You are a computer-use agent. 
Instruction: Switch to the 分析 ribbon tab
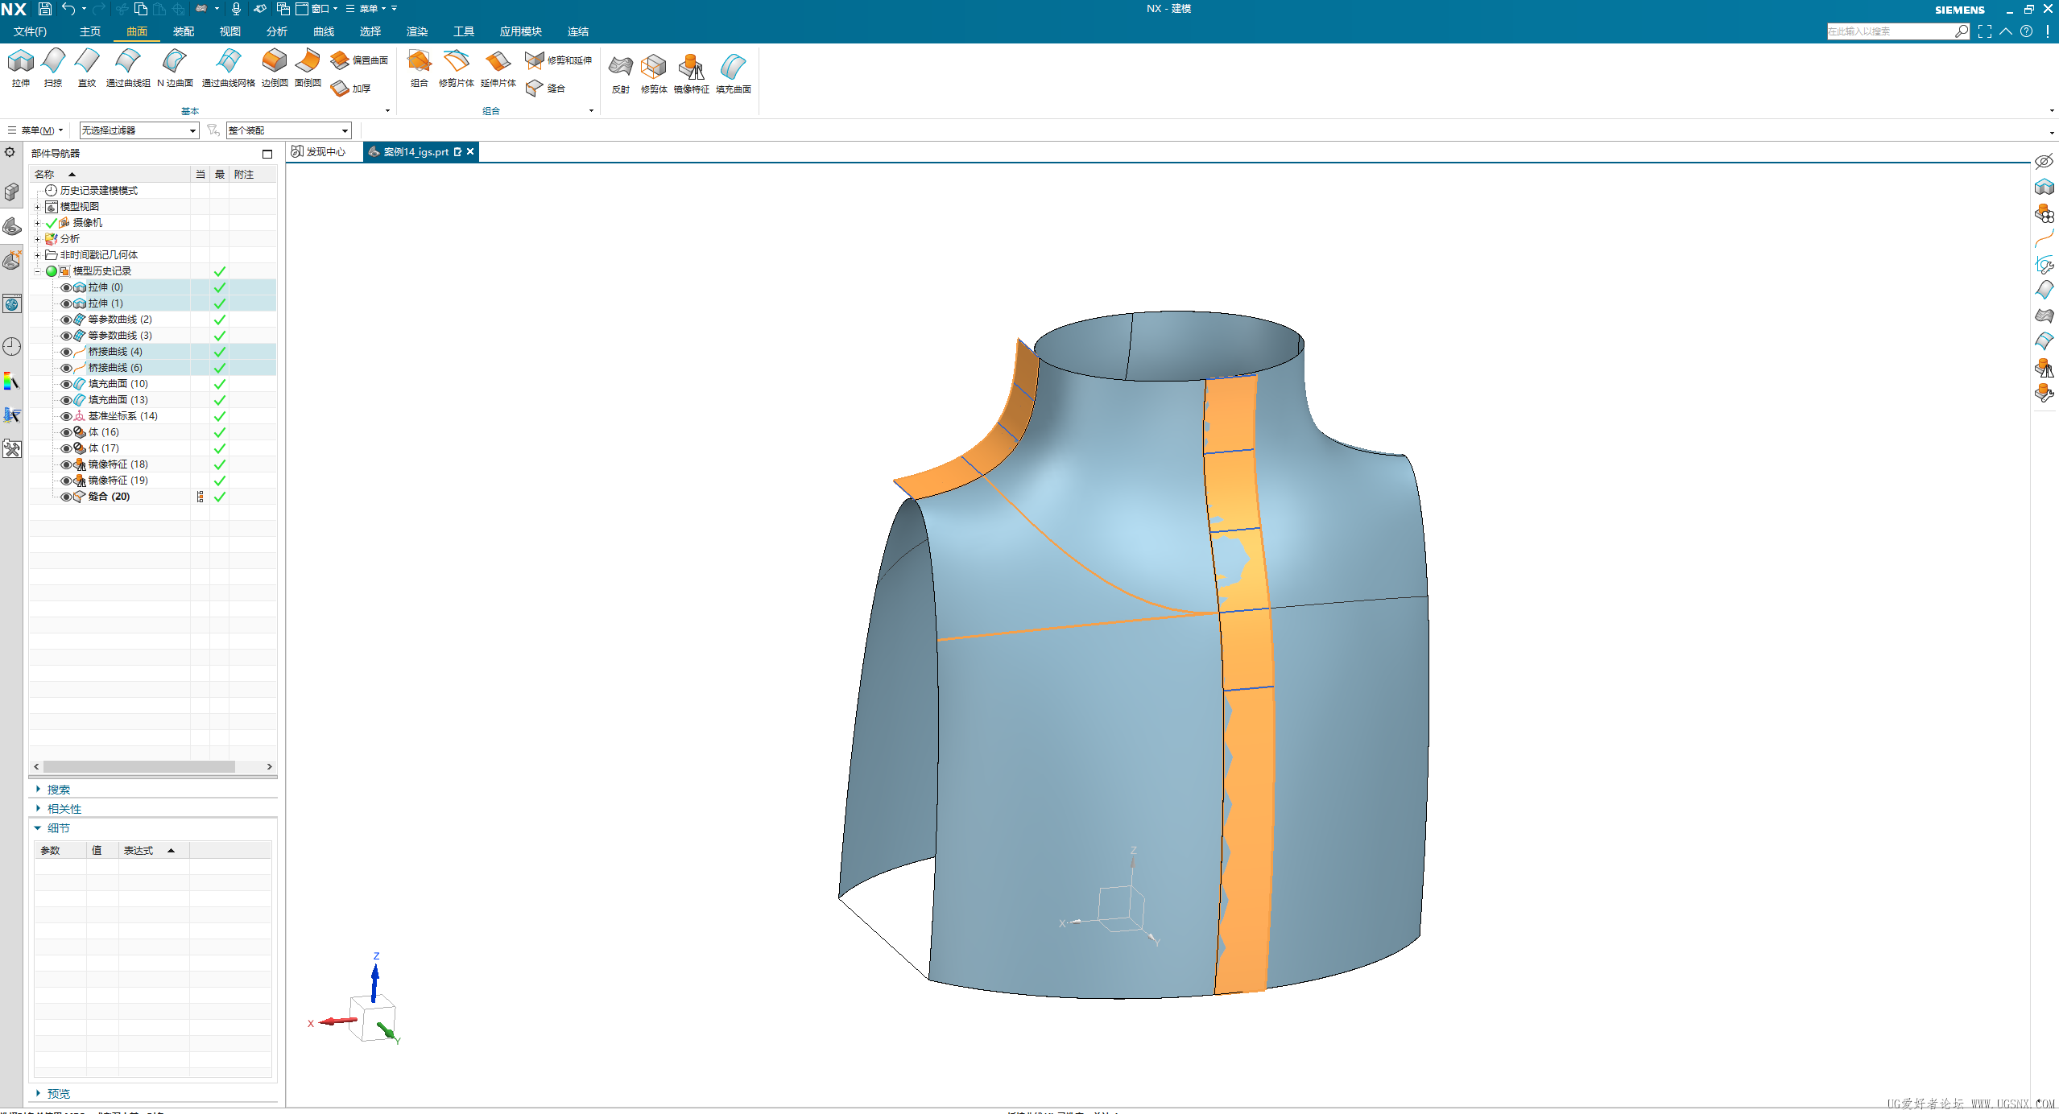[x=277, y=31]
